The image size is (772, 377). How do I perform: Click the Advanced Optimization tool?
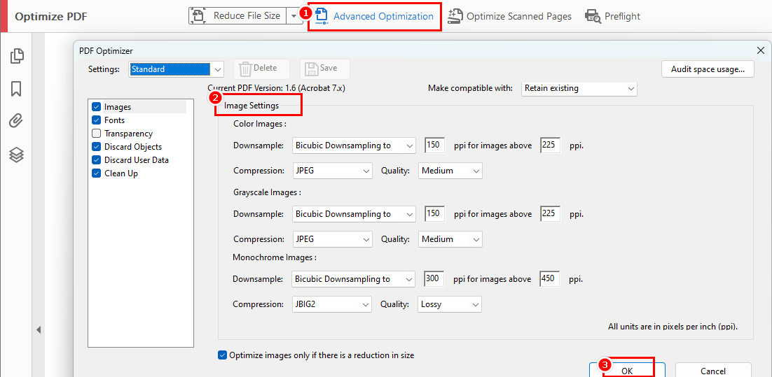375,16
